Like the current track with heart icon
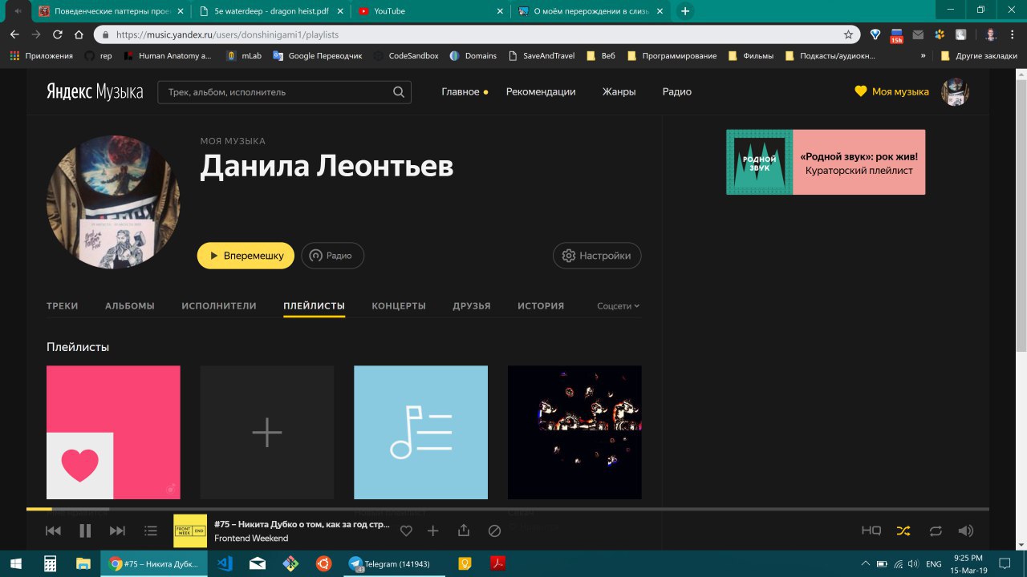1027x577 pixels. pyautogui.click(x=406, y=531)
